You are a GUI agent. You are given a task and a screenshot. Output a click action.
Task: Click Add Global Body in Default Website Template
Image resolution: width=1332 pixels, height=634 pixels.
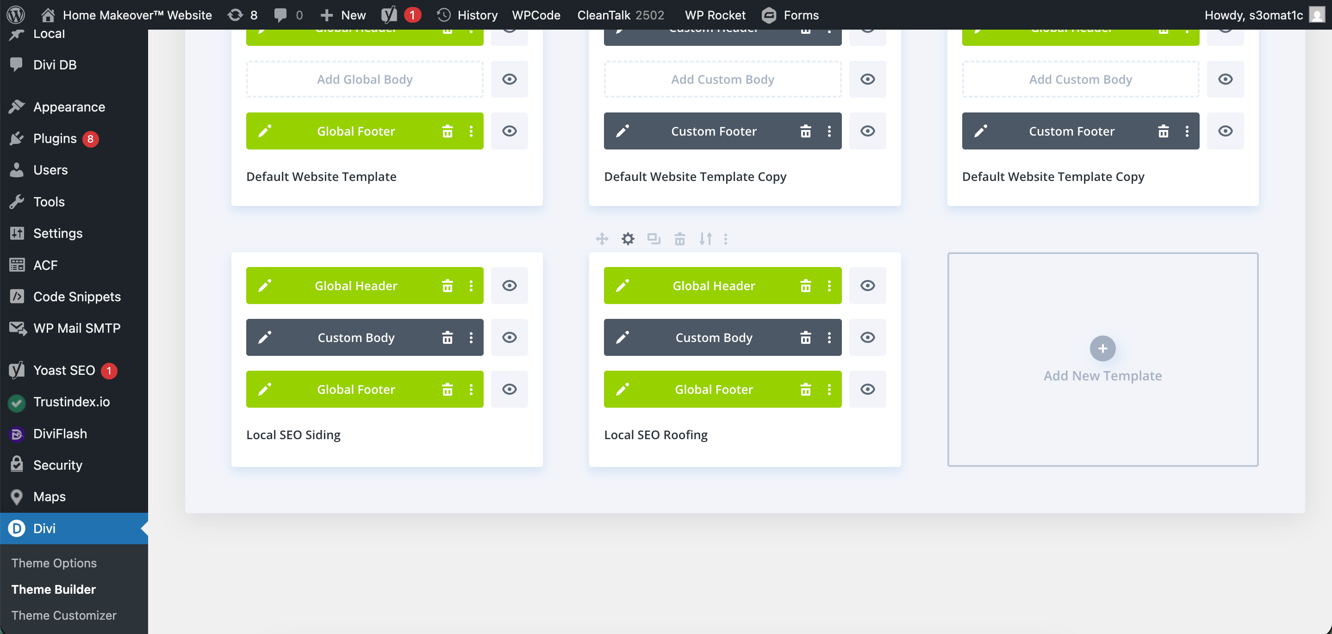(x=365, y=79)
